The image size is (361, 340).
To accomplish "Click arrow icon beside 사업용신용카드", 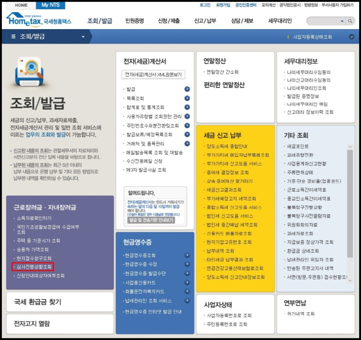I will click(187, 283).
